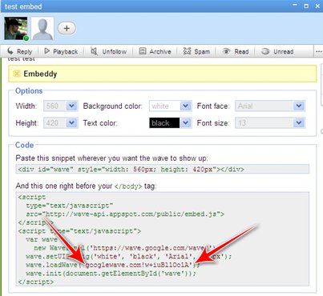Screen dimensions: 323x296
Task: Click the wave.loadWave googlewave.com ID line
Action: (113, 265)
